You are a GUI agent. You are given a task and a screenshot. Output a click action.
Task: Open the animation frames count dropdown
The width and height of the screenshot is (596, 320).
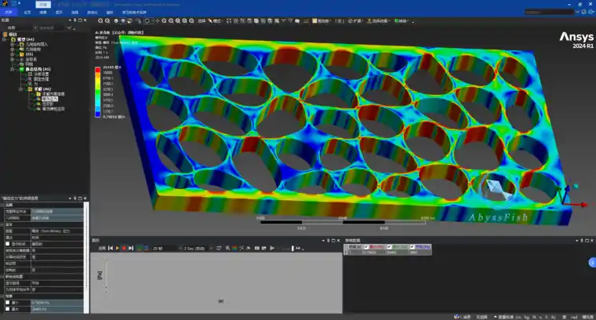[x=180, y=248]
